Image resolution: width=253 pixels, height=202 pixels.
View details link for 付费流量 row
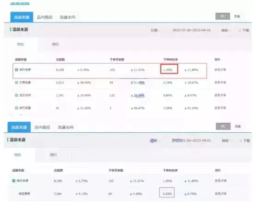coord(220,83)
